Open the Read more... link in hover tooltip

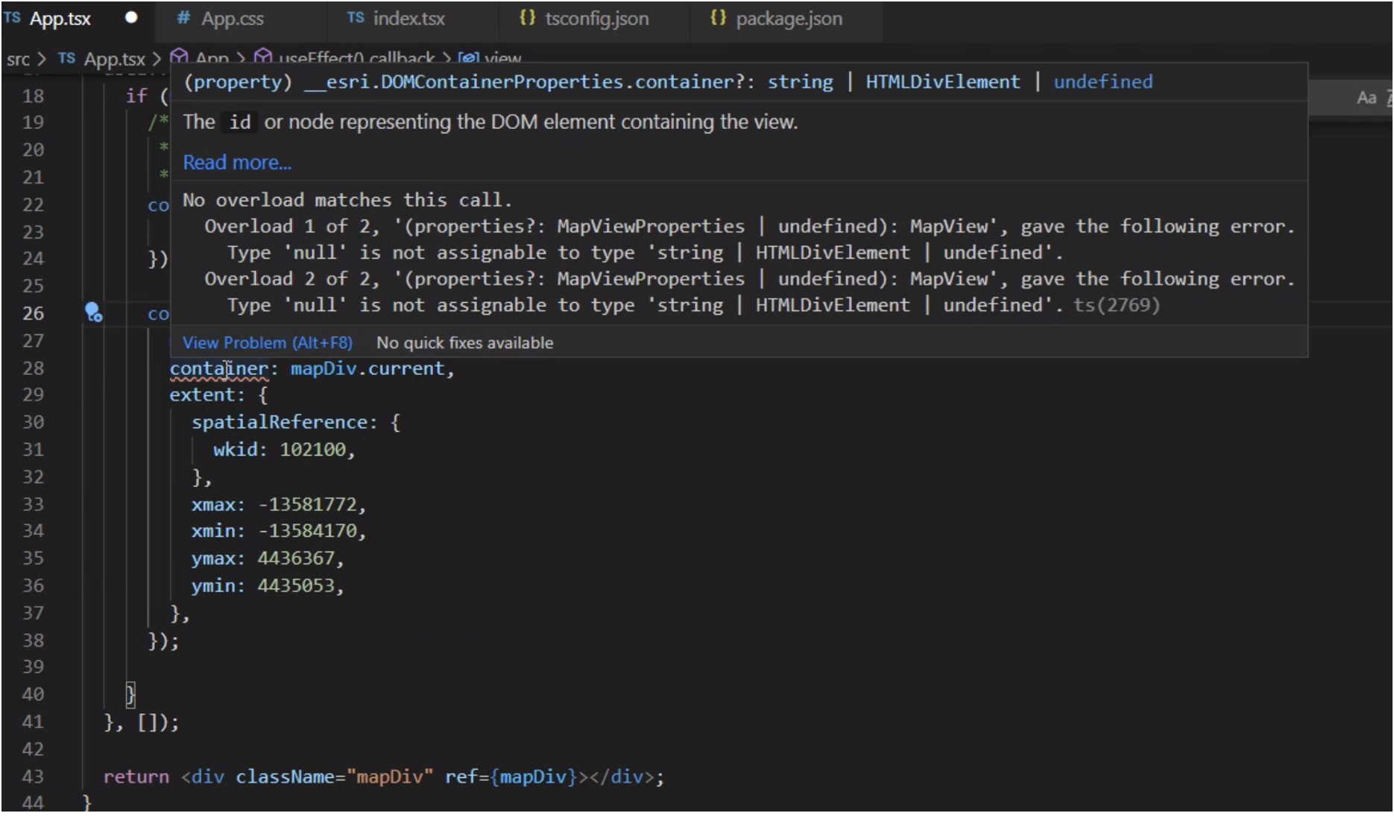click(237, 163)
